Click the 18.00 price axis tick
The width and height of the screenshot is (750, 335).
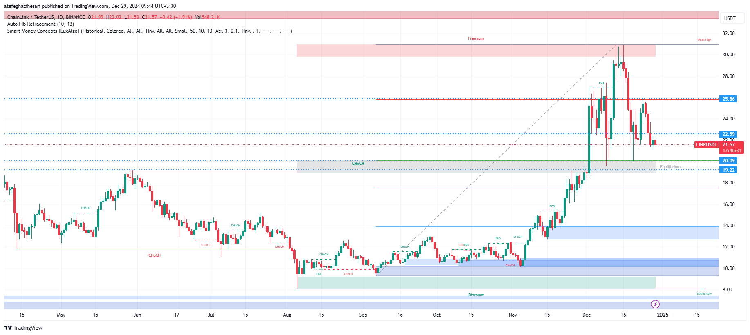pyautogui.click(x=728, y=183)
